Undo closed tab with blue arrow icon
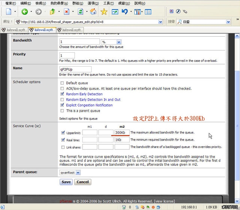This screenshot has width=240, height=210. tap(125, 12)
